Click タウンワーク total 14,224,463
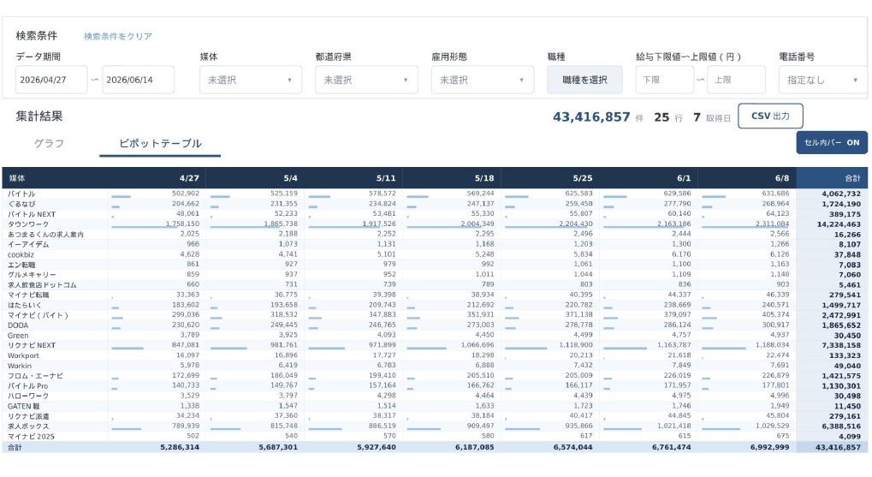872x477 pixels. (x=839, y=224)
